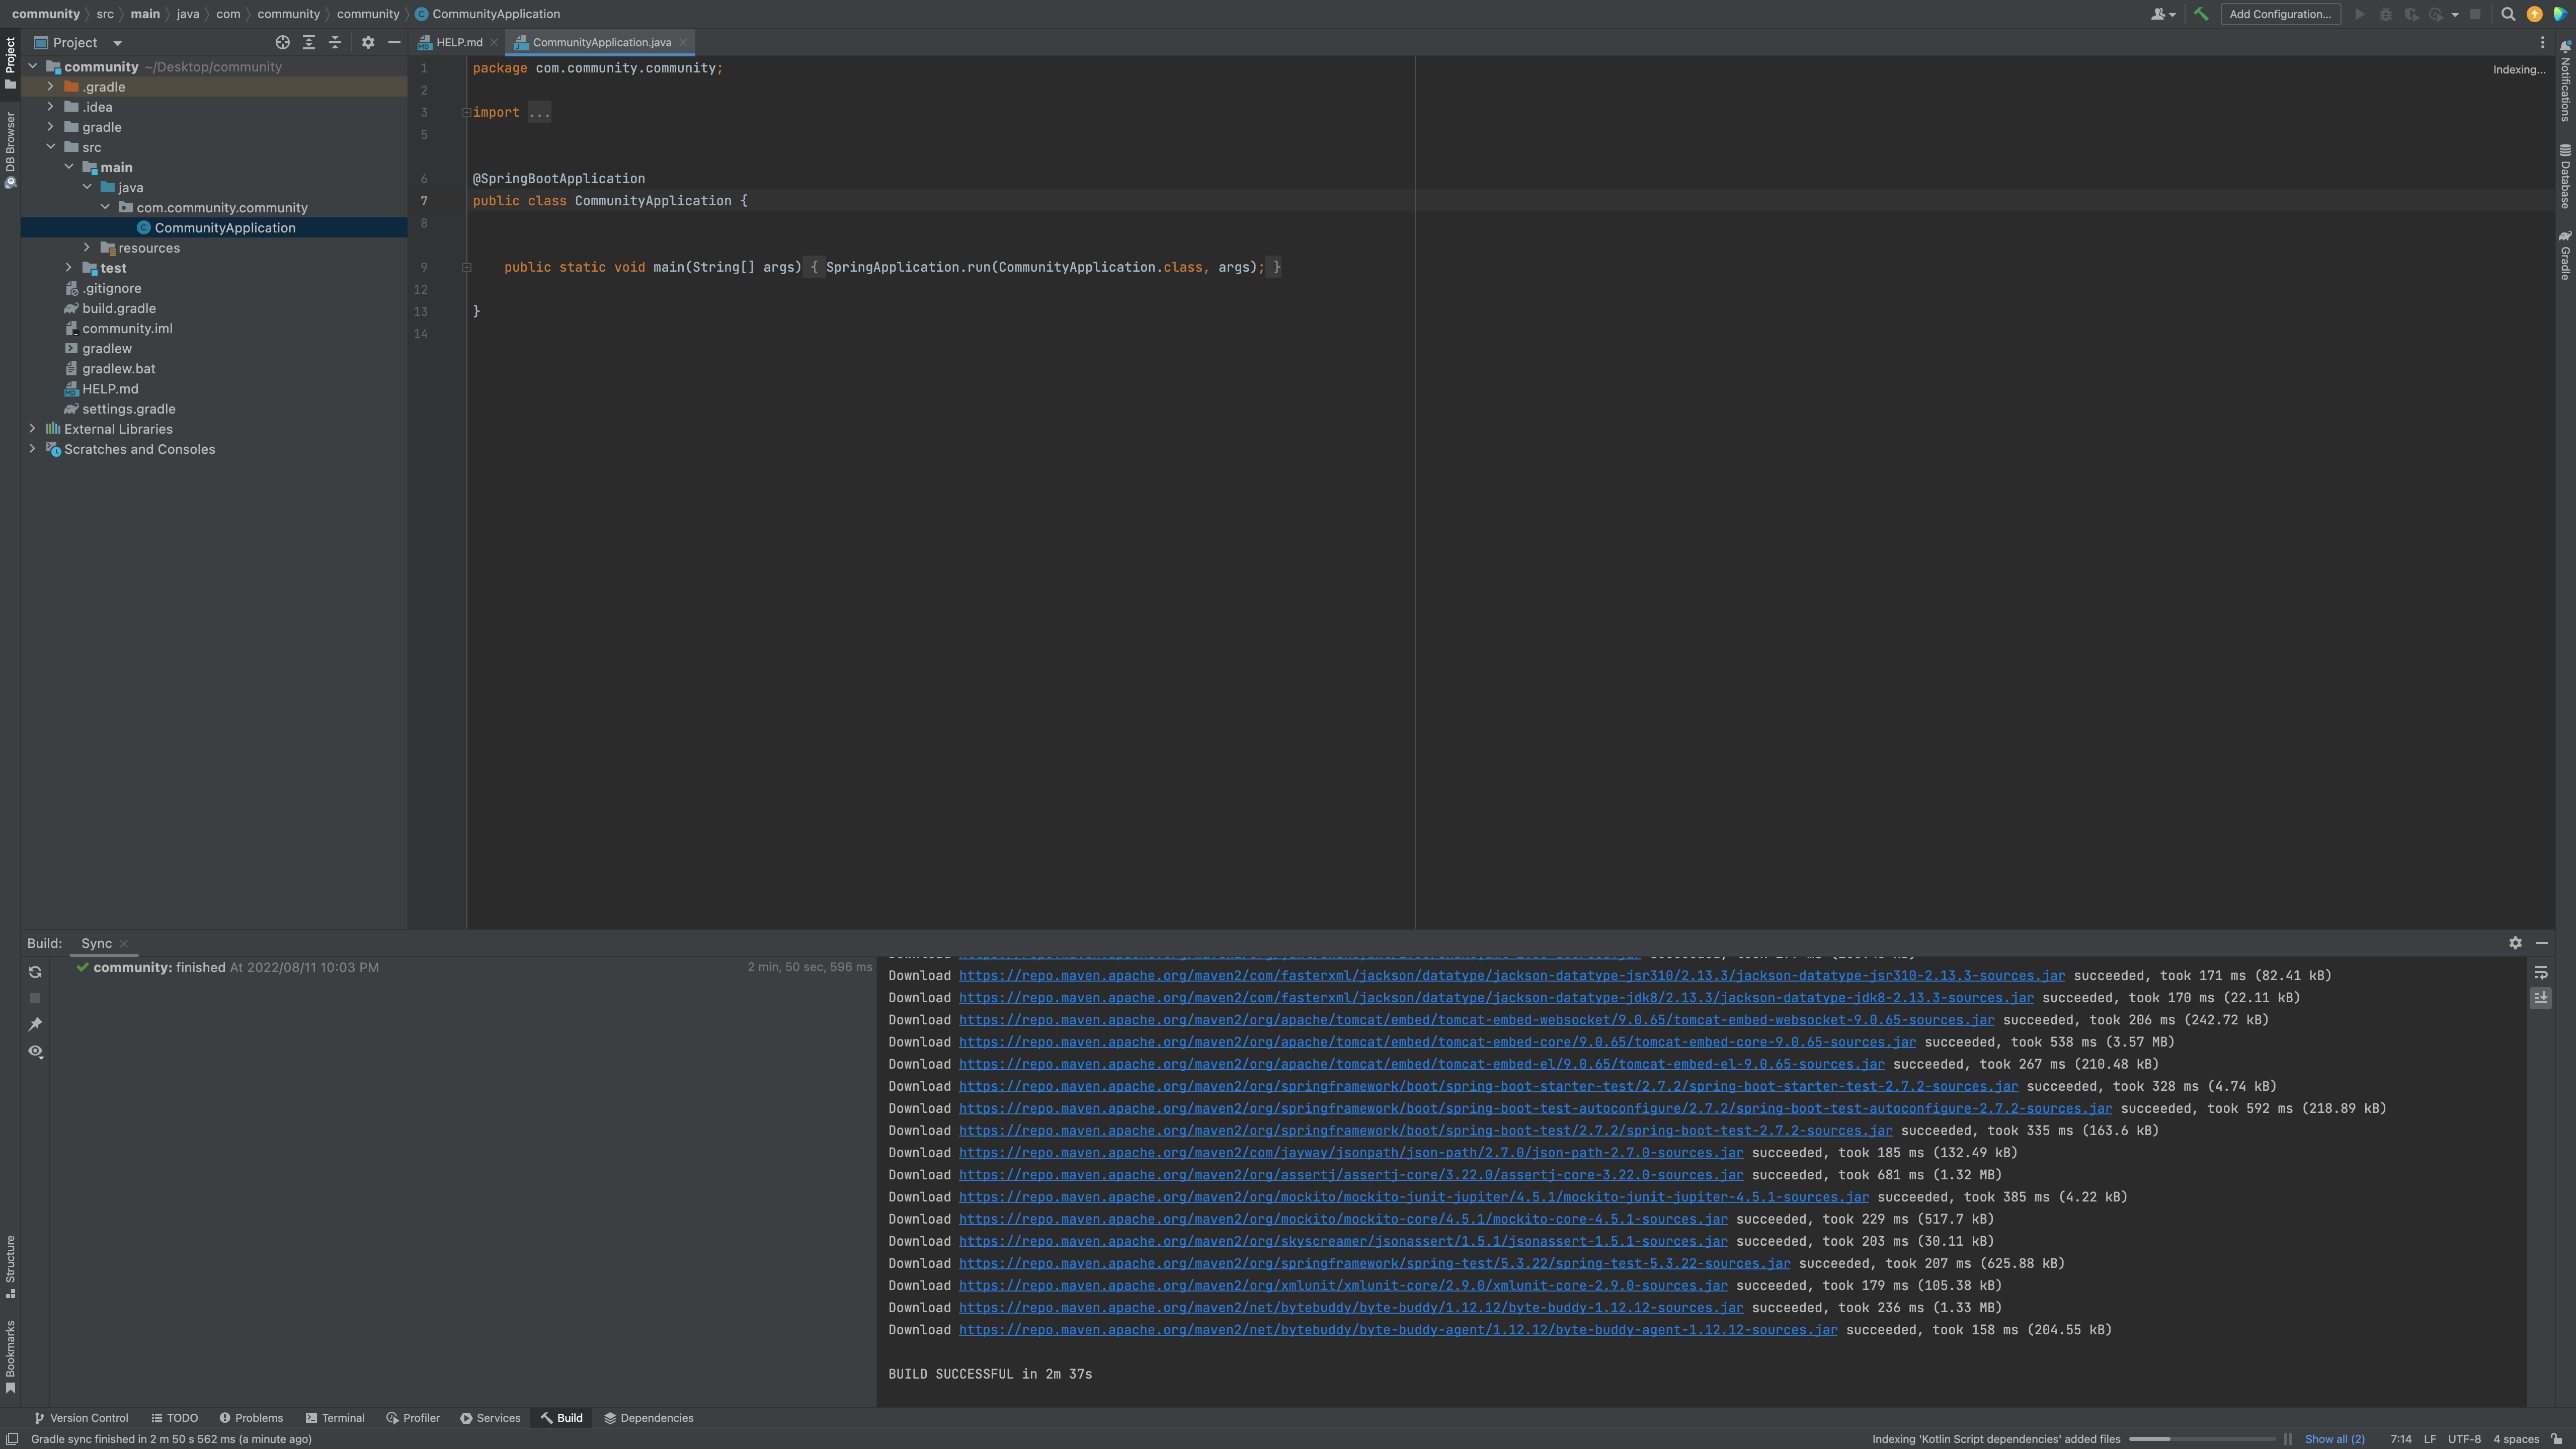2576x1449 pixels.
Task: Open the Gradle tool window
Action: pos(2566,255)
